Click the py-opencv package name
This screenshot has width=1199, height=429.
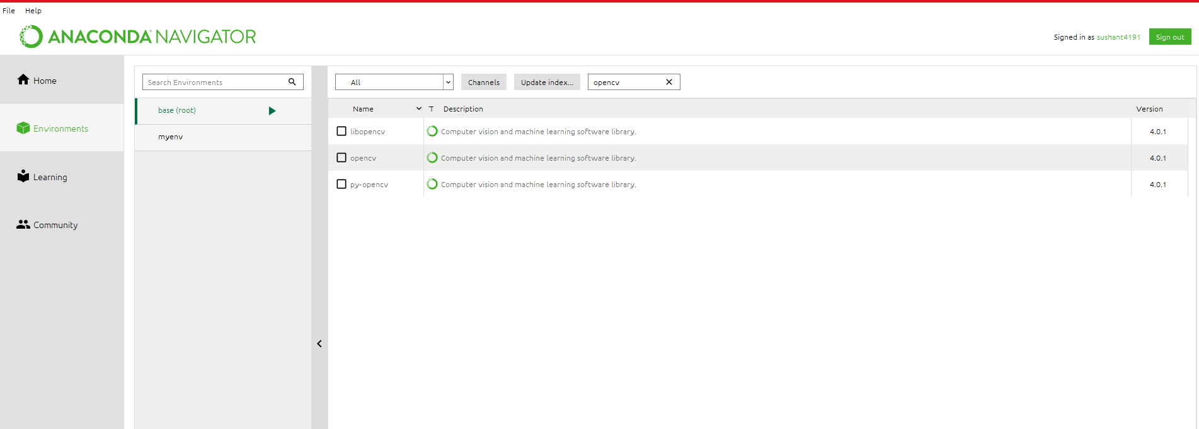click(x=369, y=185)
